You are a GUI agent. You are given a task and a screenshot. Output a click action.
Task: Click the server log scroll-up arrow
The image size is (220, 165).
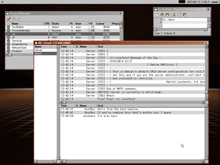click(206, 47)
